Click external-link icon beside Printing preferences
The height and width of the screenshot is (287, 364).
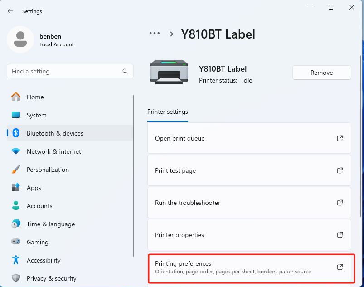tap(340, 267)
